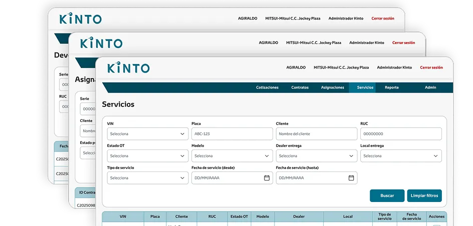Screen dimensions: 473x226
Task: Click Cerrar sesión in the Asignaciones window
Action: (404, 42)
